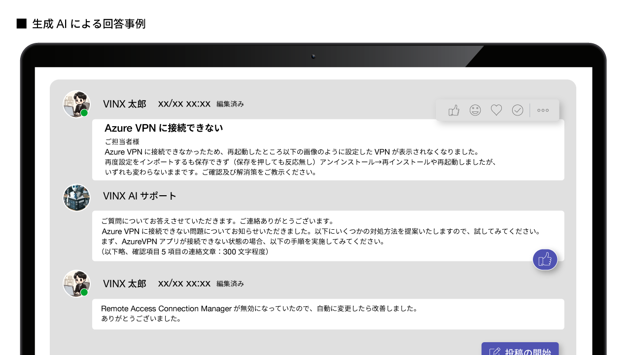Click the green status dot on first avatar
Image resolution: width=631 pixels, height=355 pixels.
(84, 113)
